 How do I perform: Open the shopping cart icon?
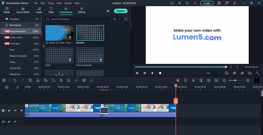195,3
